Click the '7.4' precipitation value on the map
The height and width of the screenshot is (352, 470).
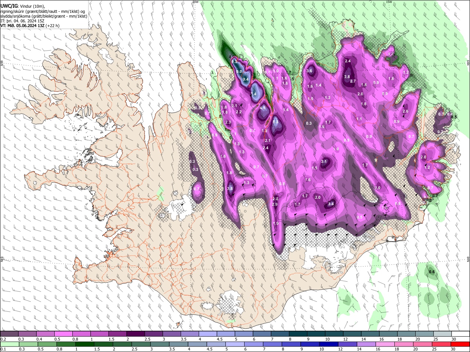coord(253,94)
